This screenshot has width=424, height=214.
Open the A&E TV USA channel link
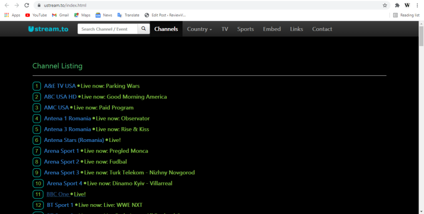[x=60, y=86]
